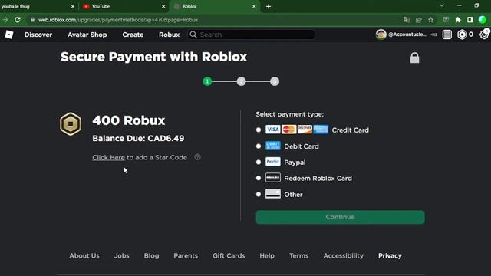Image resolution: width=491 pixels, height=276 pixels.
Task: Open the Help footer link
Action: click(267, 255)
